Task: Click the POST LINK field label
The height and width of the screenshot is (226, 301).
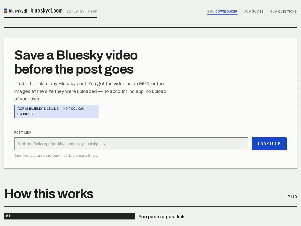Action: (23, 133)
